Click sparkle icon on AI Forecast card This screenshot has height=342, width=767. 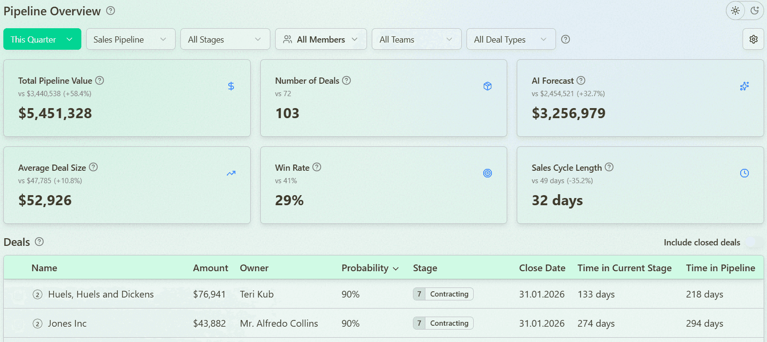coord(745,86)
